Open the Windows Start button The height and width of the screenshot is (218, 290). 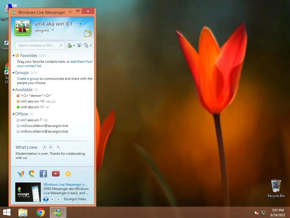(7, 212)
